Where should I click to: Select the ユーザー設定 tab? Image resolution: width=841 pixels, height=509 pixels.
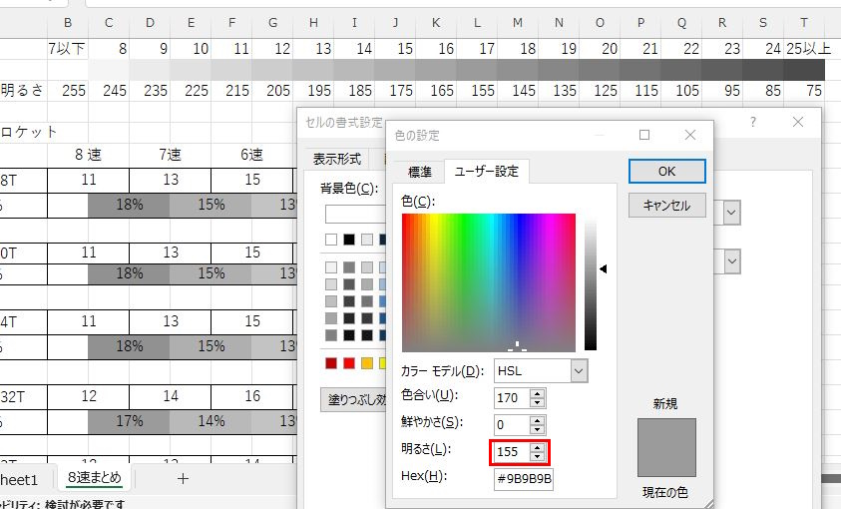[486, 171]
